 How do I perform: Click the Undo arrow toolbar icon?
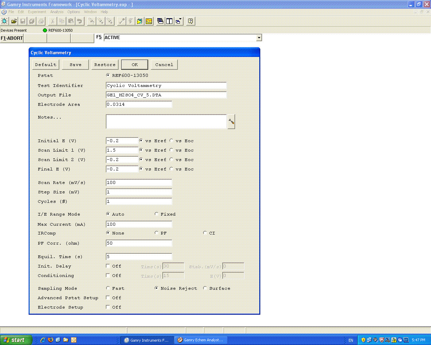pos(80,21)
